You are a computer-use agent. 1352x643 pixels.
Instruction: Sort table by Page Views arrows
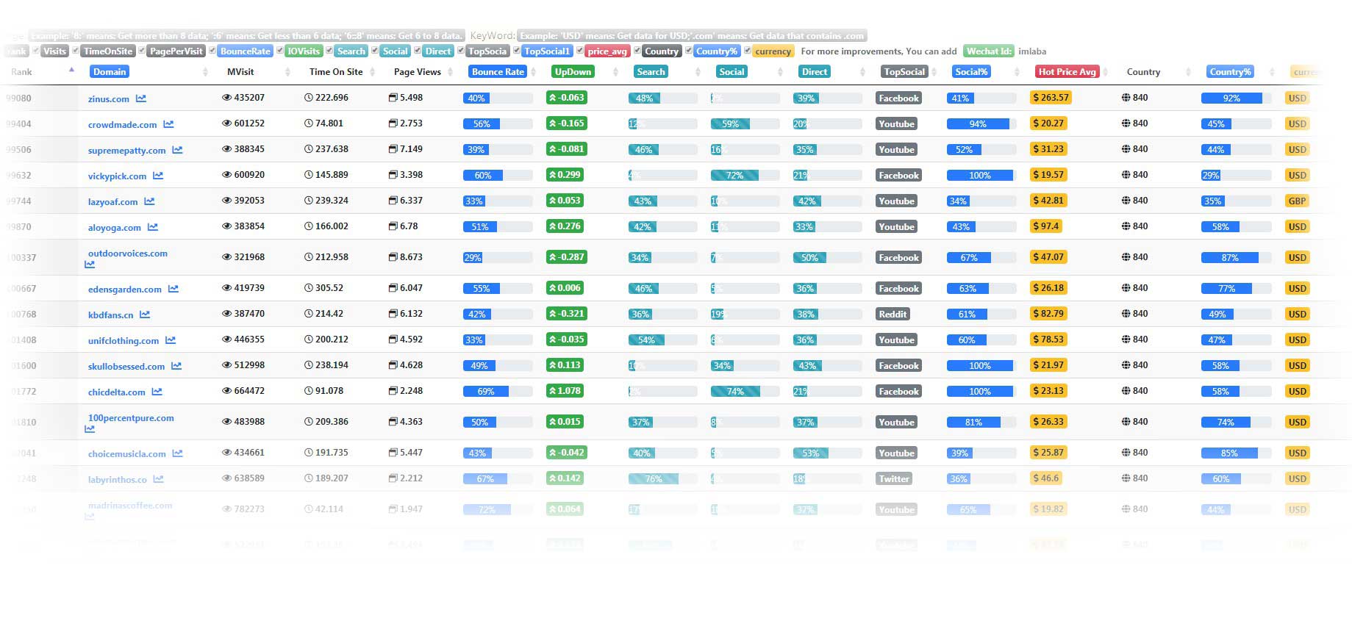451,72
